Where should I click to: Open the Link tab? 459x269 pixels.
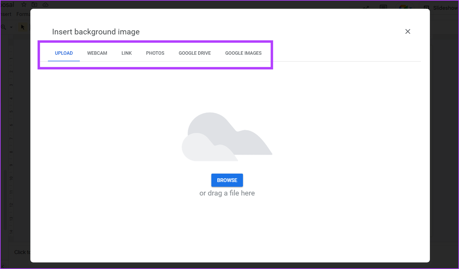(x=126, y=53)
